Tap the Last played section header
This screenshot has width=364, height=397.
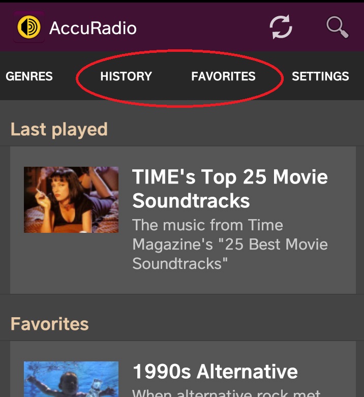[x=59, y=129]
